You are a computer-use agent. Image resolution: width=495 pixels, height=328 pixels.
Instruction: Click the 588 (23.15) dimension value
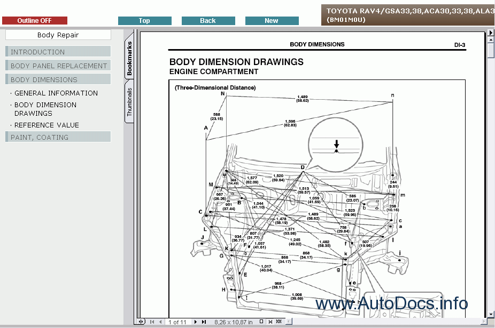click(x=216, y=117)
